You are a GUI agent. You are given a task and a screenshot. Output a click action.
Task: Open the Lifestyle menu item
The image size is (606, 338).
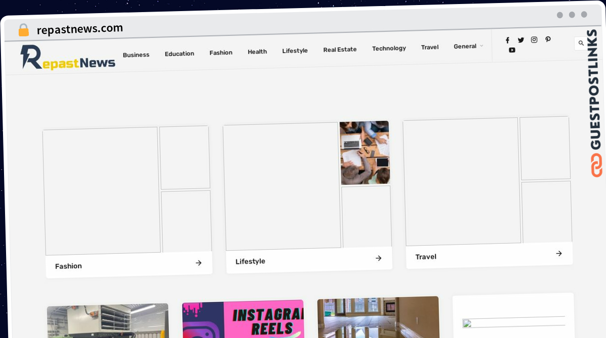(x=295, y=50)
